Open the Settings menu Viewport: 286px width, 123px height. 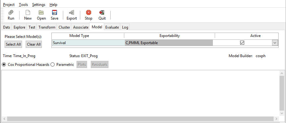(39, 5)
